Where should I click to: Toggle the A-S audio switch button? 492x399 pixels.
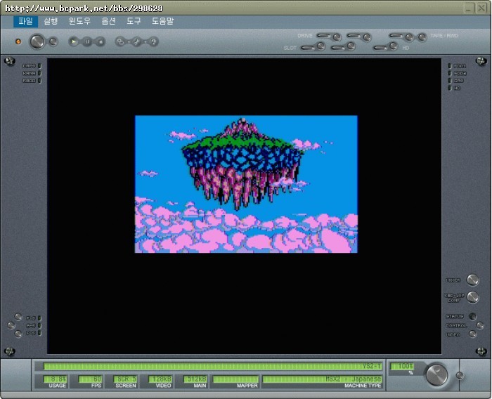[11, 325]
